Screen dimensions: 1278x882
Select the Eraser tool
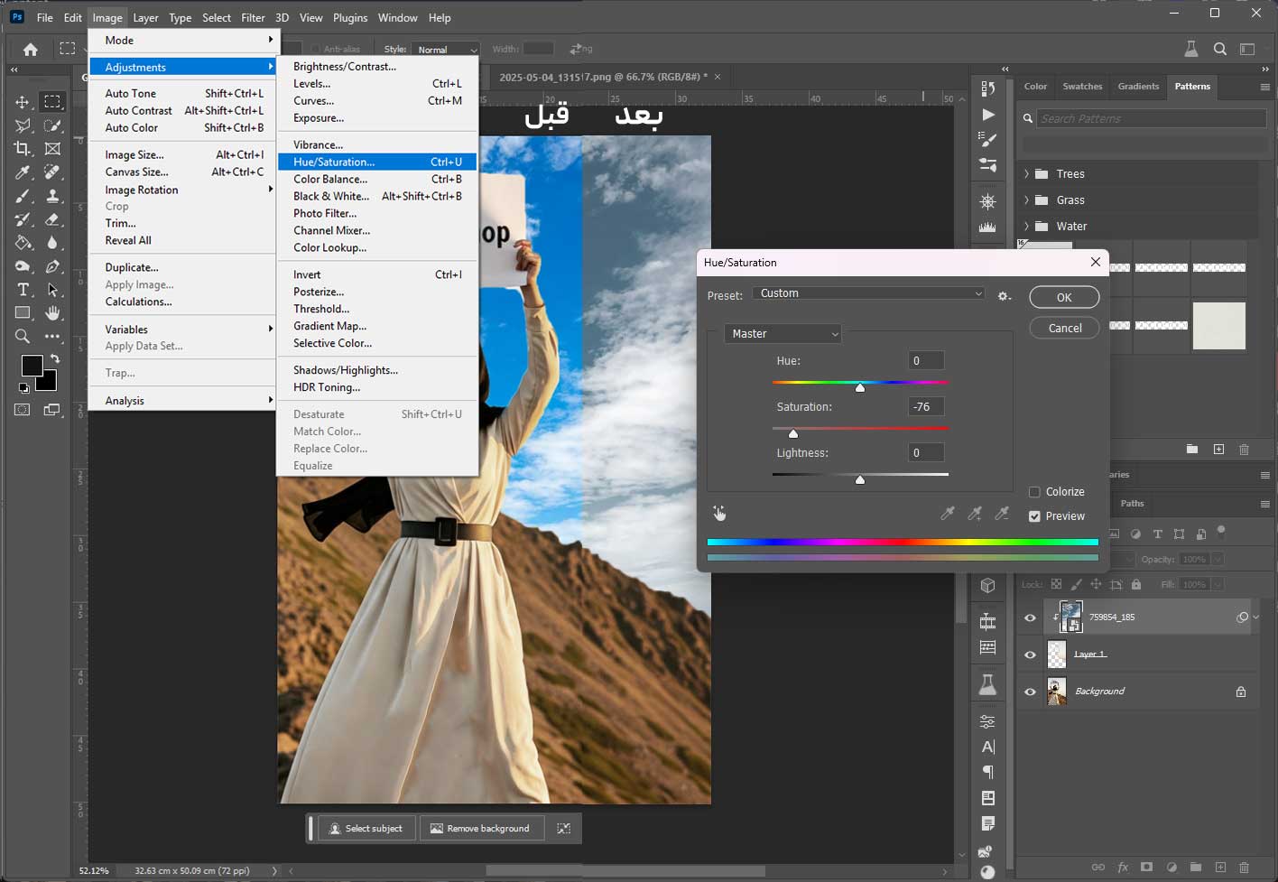click(53, 219)
